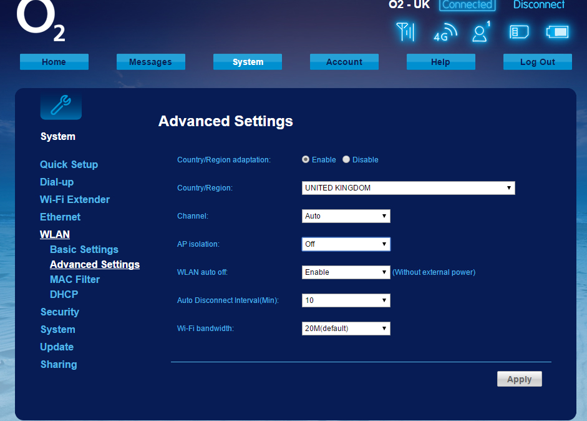The height and width of the screenshot is (421, 587).
Task: Open the Channel dropdown
Action: pyautogui.click(x=346, y=215)
